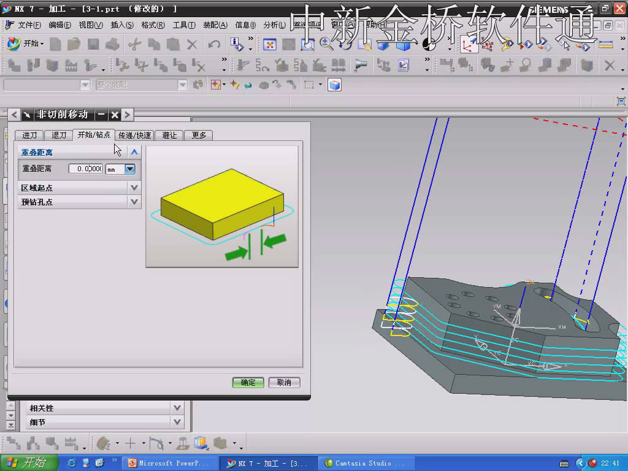This screenshot has height=471, width=628.
Task: Click the WCS orientation axes icon
Action: pyautogui.click(x=468, y=44)
